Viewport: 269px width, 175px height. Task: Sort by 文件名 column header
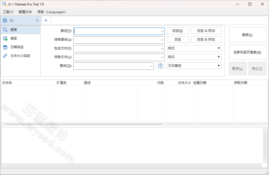point(28,83)
